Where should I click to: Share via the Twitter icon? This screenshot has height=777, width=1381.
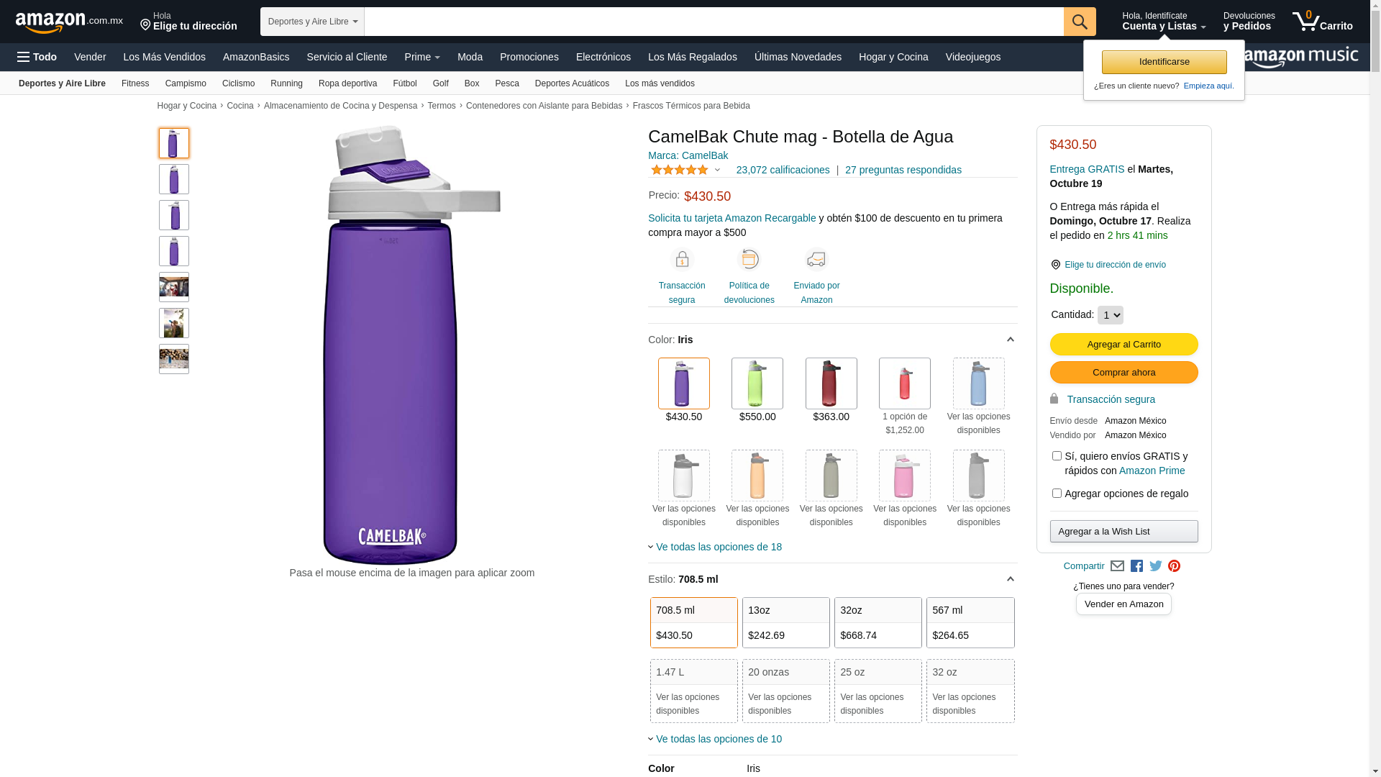pyautogui.click(x=1156, y=566)
